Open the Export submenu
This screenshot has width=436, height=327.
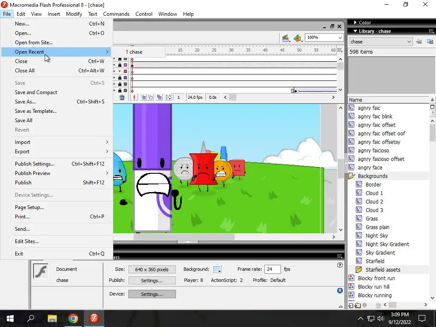57,152
